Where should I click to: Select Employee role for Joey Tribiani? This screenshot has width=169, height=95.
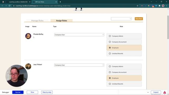pos(124,78)
